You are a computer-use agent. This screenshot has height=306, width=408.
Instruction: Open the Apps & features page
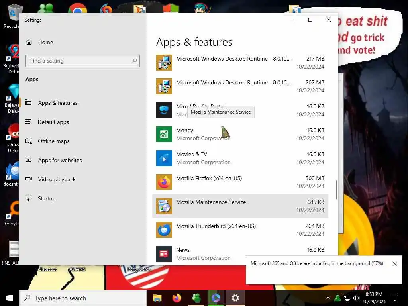coord(83,103)
